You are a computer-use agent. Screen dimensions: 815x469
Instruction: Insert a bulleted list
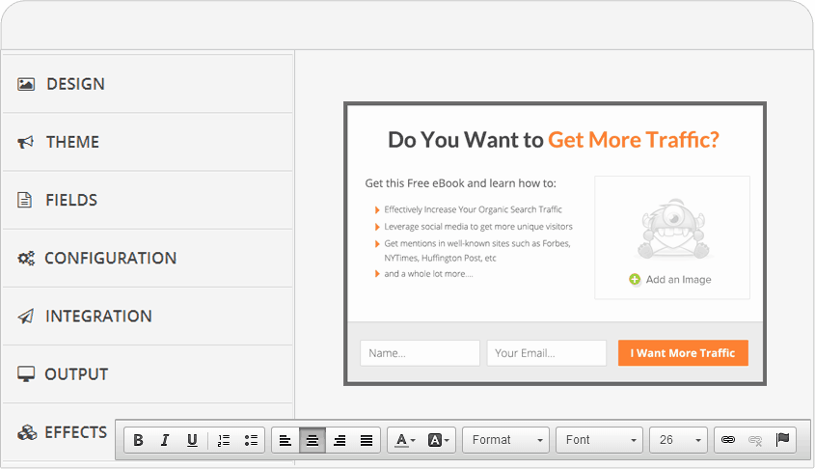[x=251, y=440]
